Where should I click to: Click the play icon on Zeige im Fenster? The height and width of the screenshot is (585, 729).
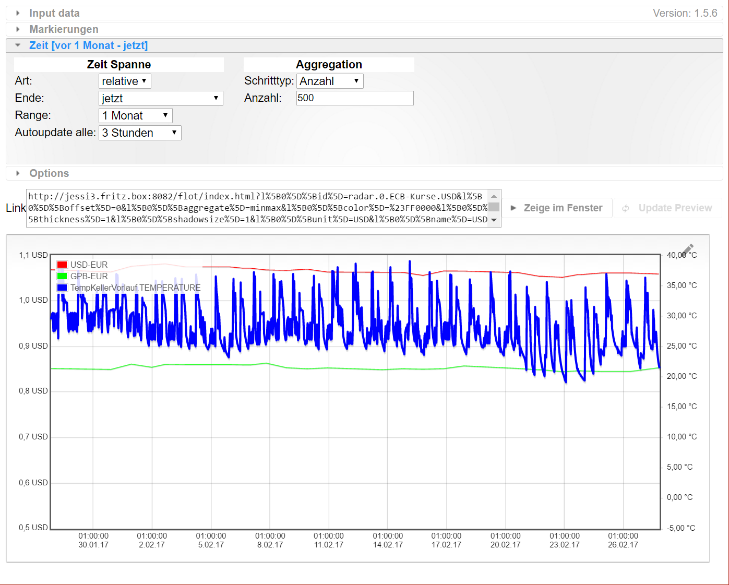point(513,208)
